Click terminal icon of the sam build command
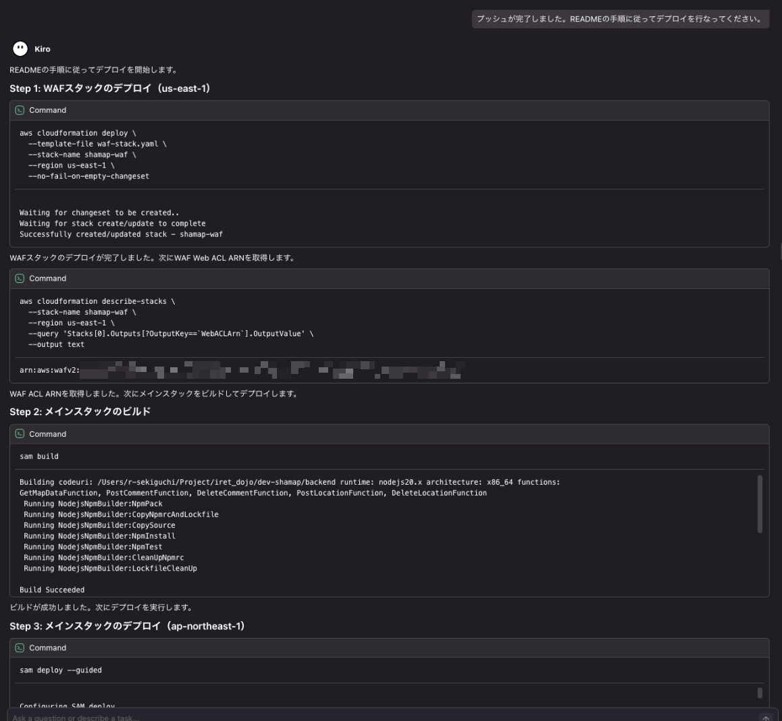The height and width of the screenshot is (721, 782). pos(20,434)
